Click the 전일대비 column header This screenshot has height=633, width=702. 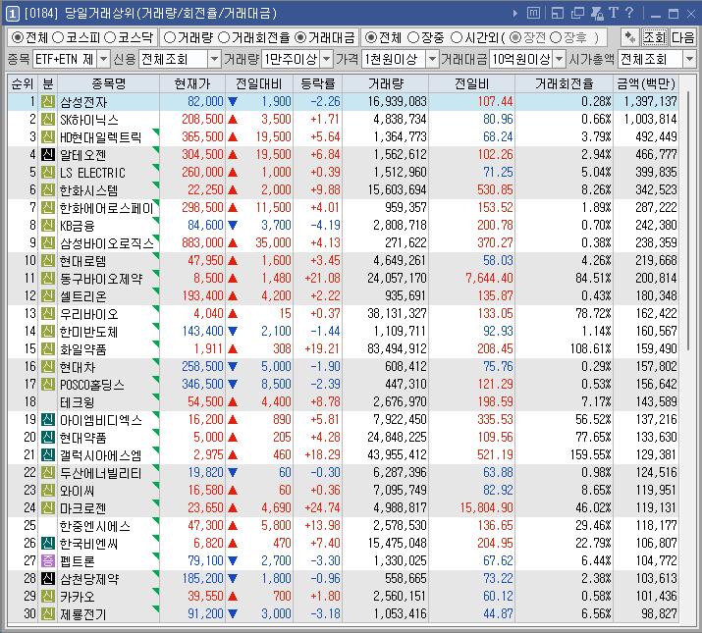(259, 83)
